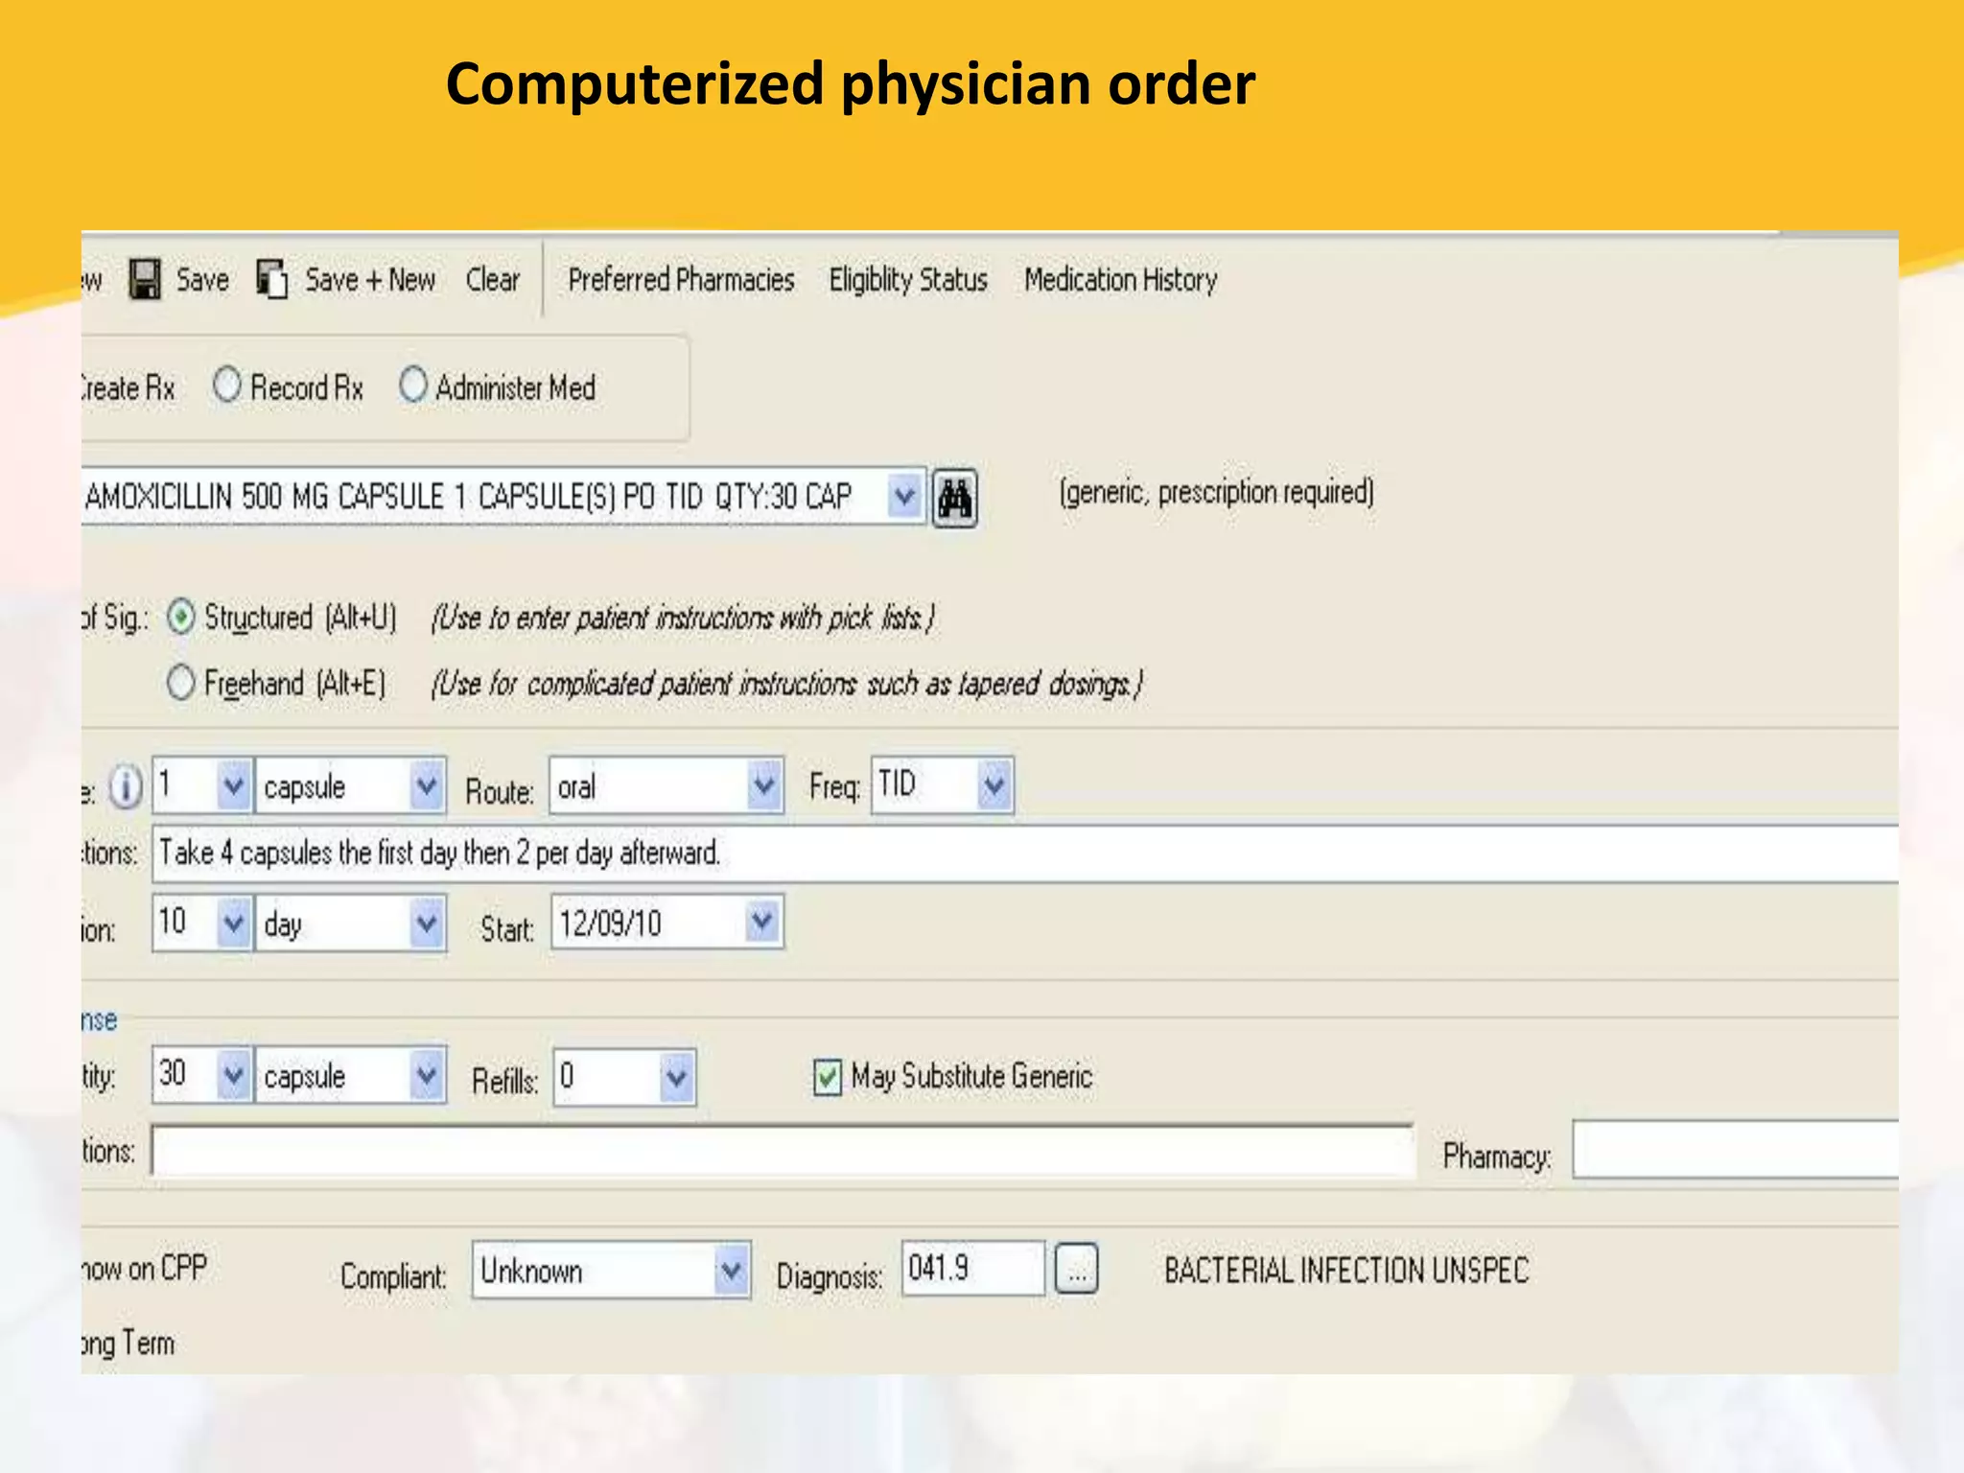The width and height of the screenshot is (1964, 1473).
Task: Choose Freehand (Alt+E) sig option
Action: coord(181,683)
